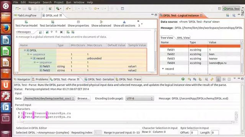Open the Navigator tab

click(22, 79)
